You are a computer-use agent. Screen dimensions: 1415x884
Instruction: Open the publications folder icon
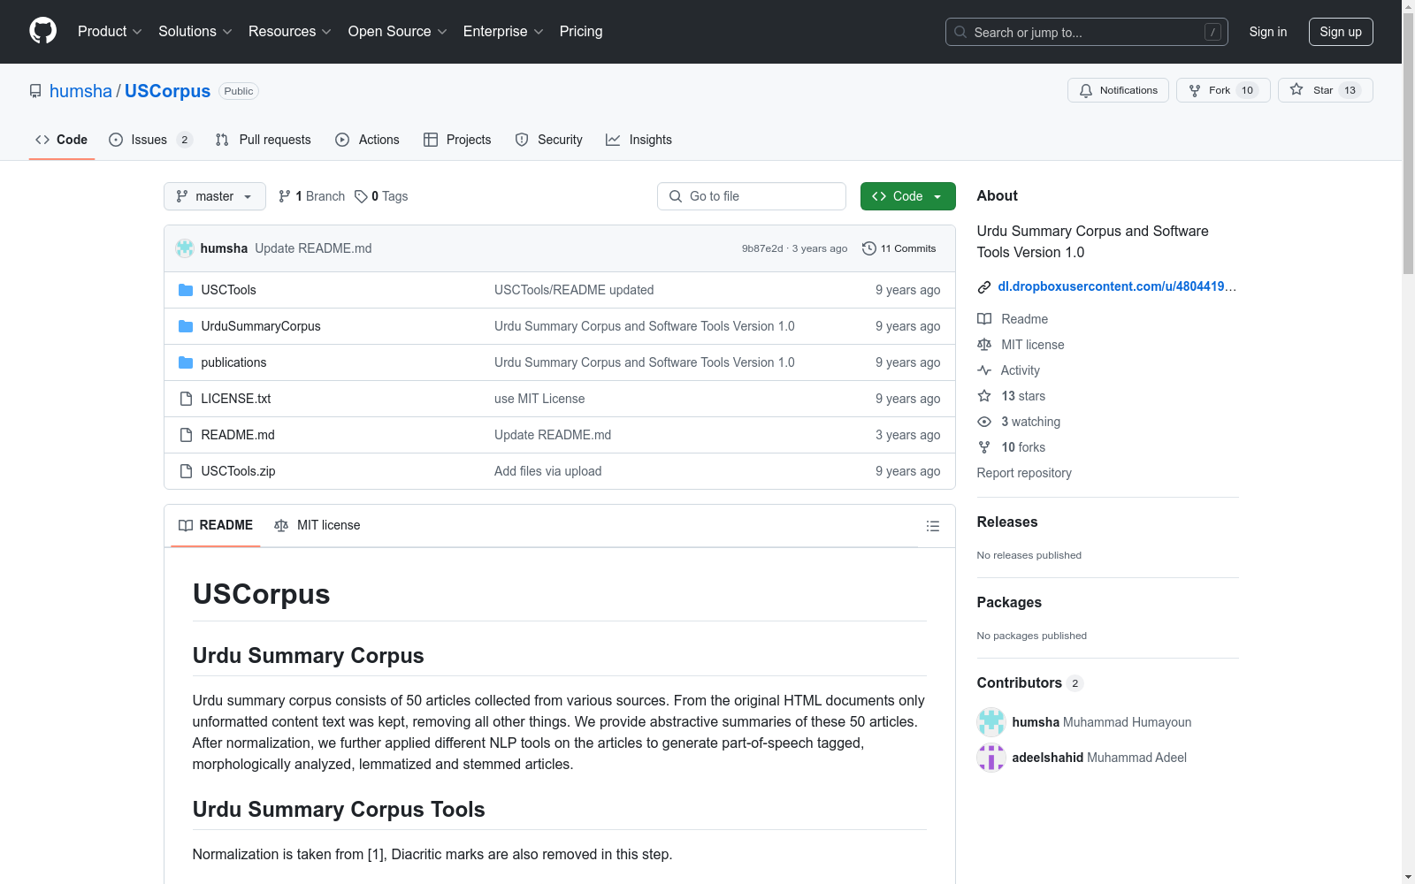point(186,362)
